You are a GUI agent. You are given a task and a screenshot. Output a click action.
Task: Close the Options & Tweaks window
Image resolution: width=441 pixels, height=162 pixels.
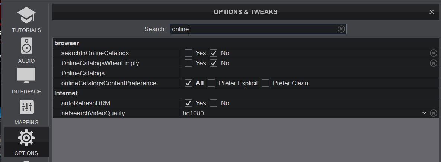pos(431,12)
